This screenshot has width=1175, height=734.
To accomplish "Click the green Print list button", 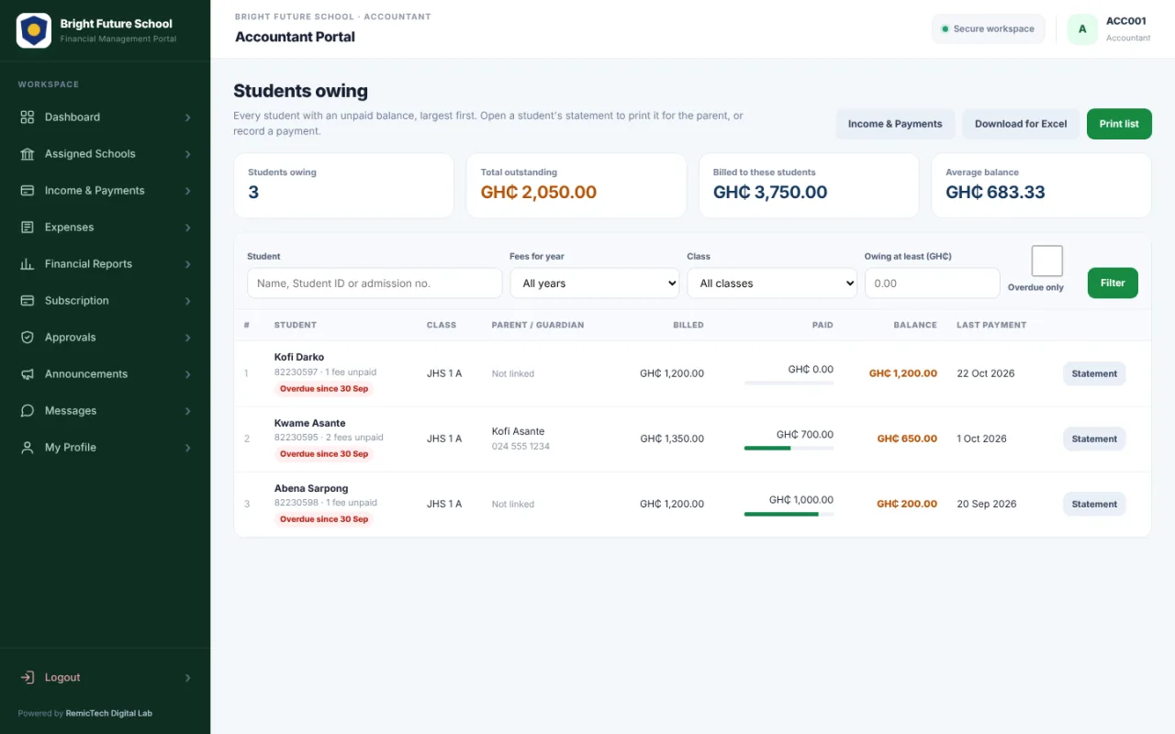I will click(x=1119, y=124).
